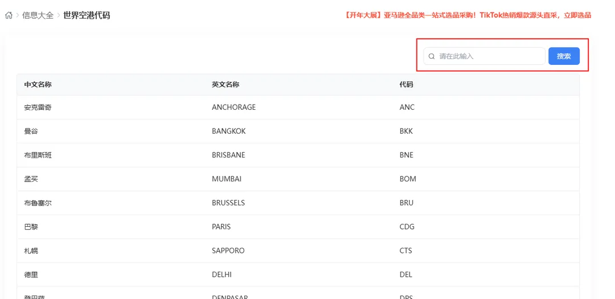
Task: Click the 英文名称 column header
Action: click(x=225, y=85)
